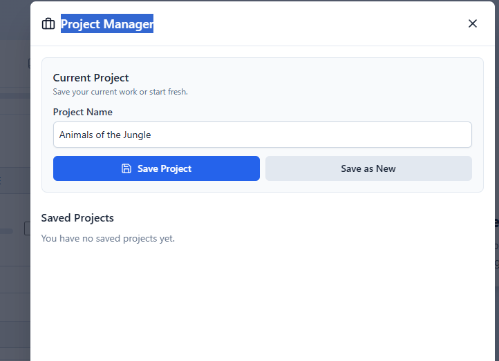This screenshot has height=361, width=499.
Task: Close the Project Manager dialog with X
Action: [473, 23]
